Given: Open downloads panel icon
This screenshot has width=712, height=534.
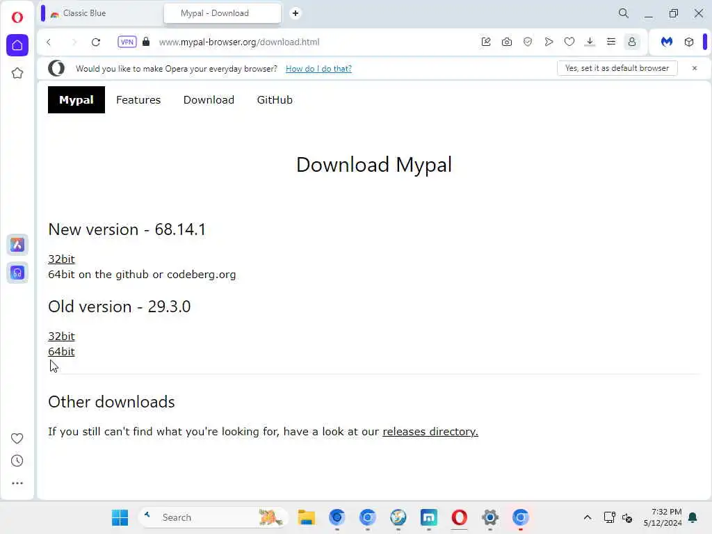Looking at the screenshot, I should click(590, 42).
